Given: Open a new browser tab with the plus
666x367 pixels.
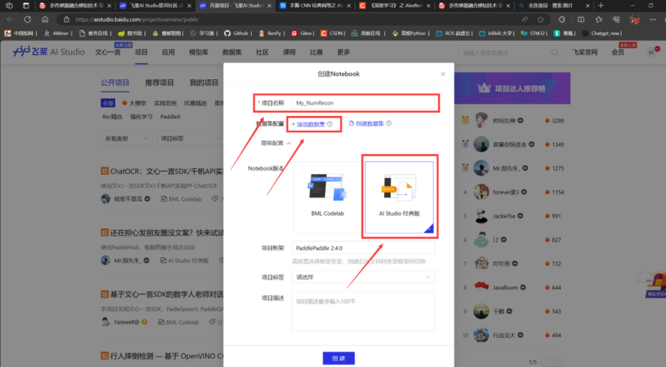Looking at the screenshot, I should click(x=600, y=5).
